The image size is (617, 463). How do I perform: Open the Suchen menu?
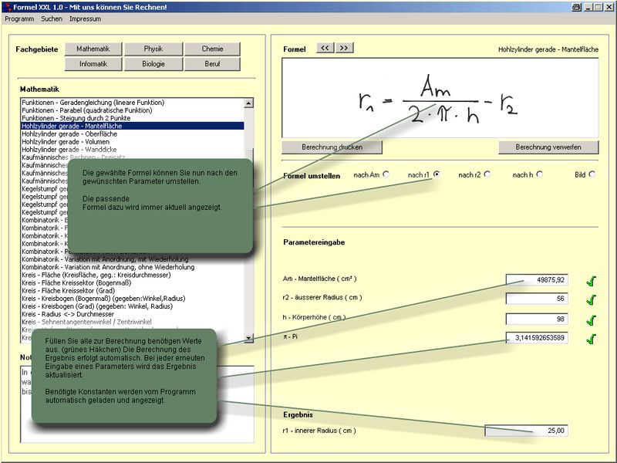click(x=52, y=19)
